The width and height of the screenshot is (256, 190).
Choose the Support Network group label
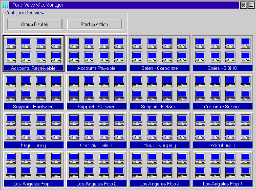pos(160,107)
